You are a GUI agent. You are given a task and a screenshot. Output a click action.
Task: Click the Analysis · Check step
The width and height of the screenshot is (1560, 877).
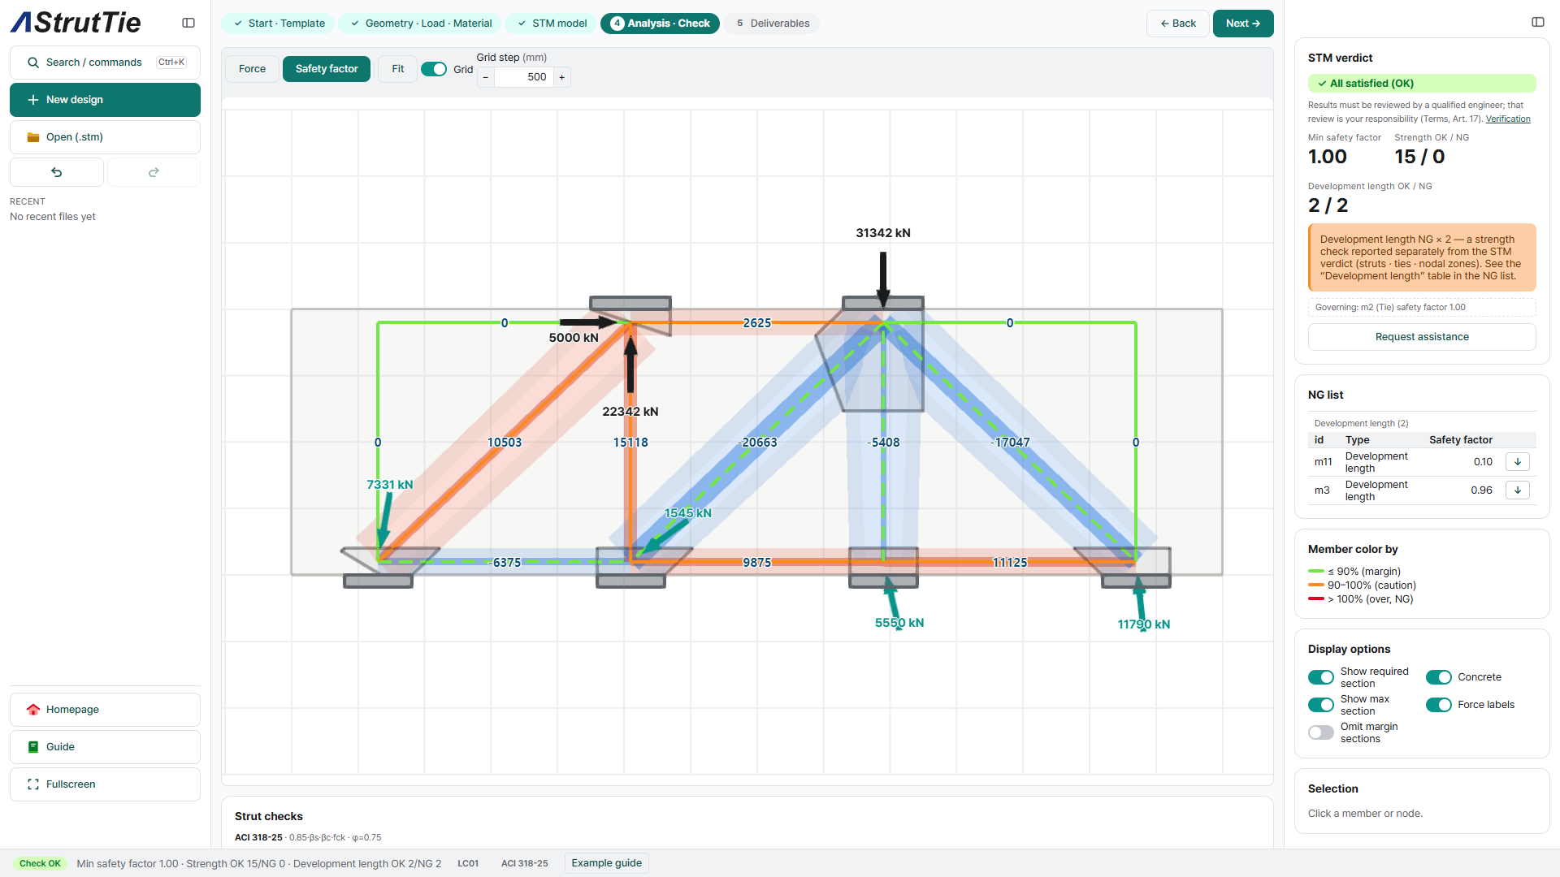(661, 24)
